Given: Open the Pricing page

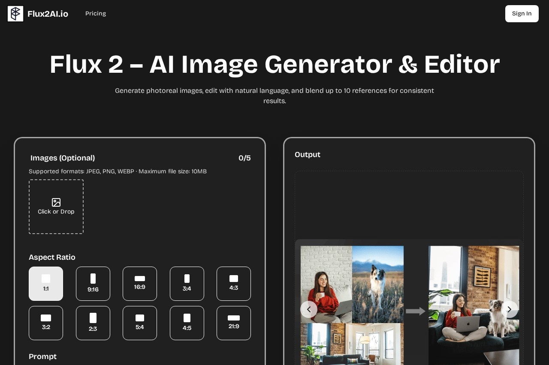Looking at the screenshot, I should [x=95, y=13].
